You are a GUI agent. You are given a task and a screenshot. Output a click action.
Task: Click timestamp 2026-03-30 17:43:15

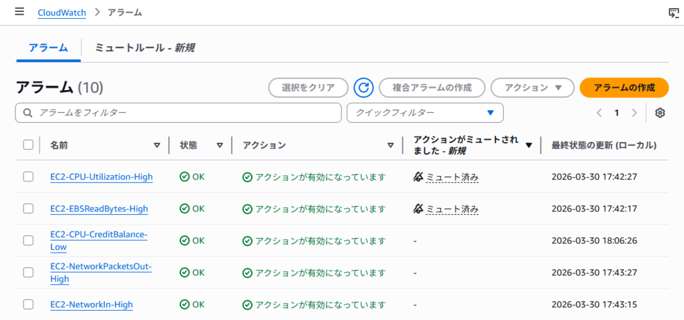pyautogui.click(x=594, y=304)
